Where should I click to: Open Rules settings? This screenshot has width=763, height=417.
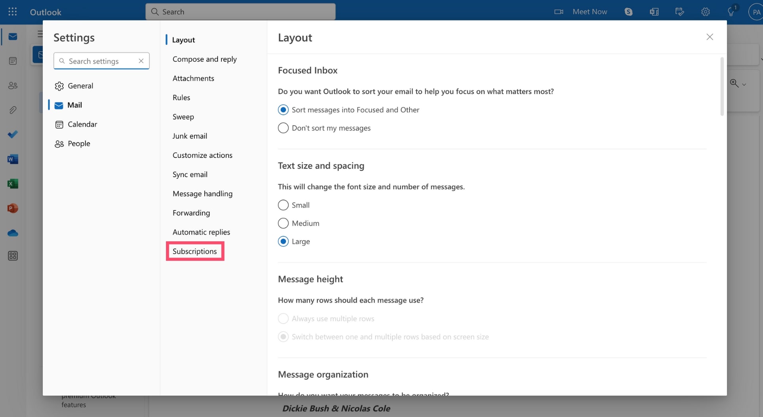[181, 97]
